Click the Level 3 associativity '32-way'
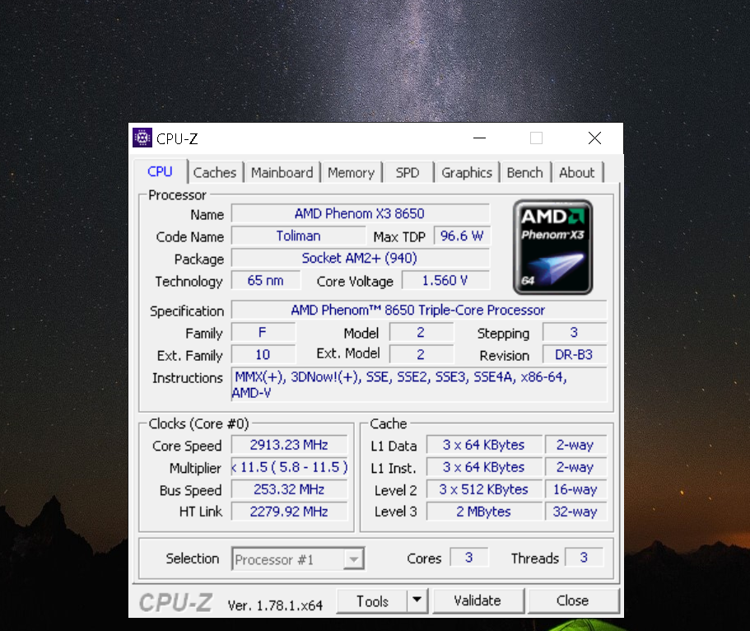 tap(575, 512)
